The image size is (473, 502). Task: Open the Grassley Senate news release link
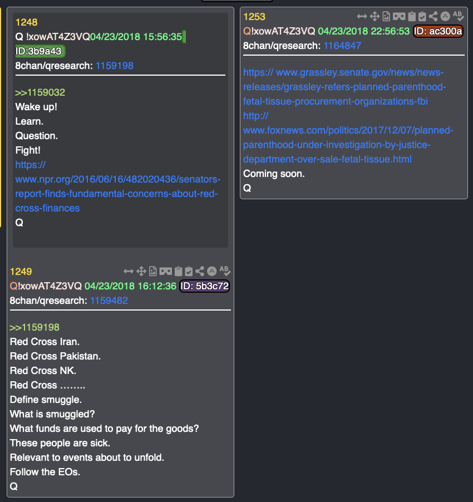pyautogui.click(x=344, y=87)
